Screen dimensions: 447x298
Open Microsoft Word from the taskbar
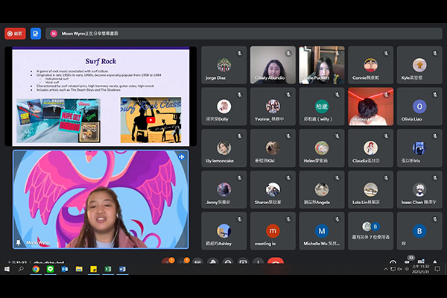coord(123,269)
